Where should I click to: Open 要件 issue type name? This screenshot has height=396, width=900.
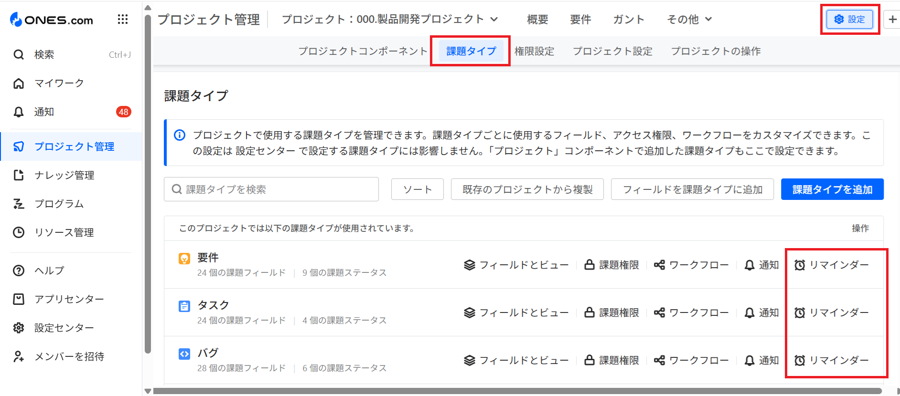point(208,258)
